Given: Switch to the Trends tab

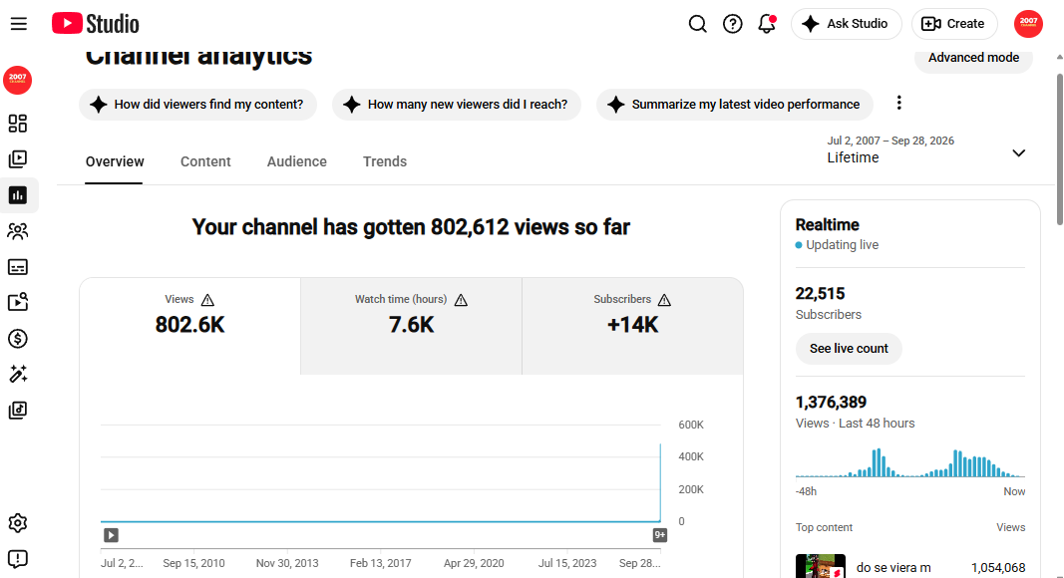Looking at the screenshot, I should click(385, 161).
